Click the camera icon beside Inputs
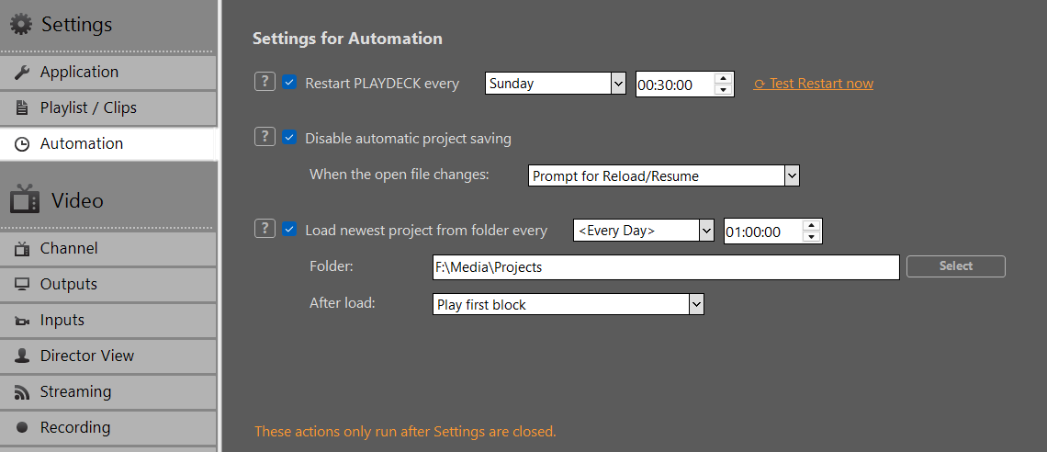 pyautogui.click(x=22, y=322)
